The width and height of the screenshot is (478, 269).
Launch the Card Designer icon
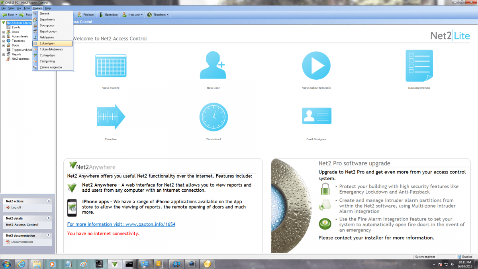pos(316,116)
